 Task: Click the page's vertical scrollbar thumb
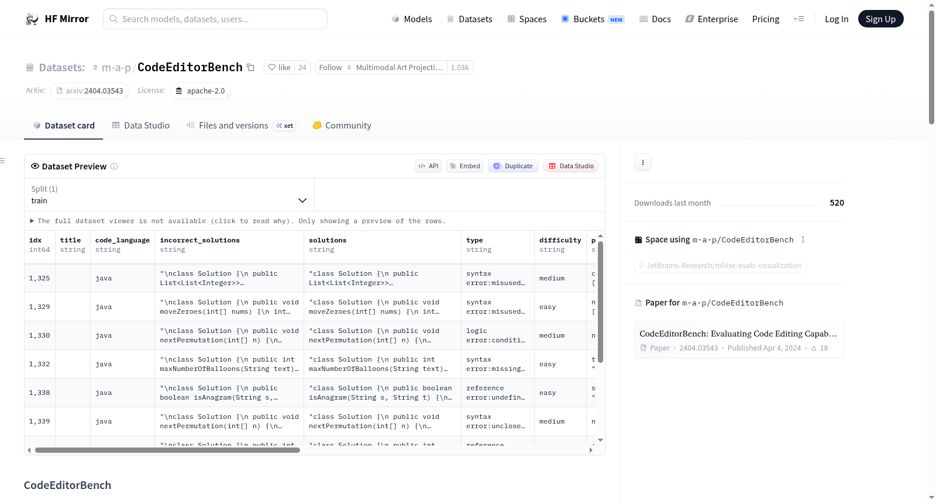pos(931,67)
